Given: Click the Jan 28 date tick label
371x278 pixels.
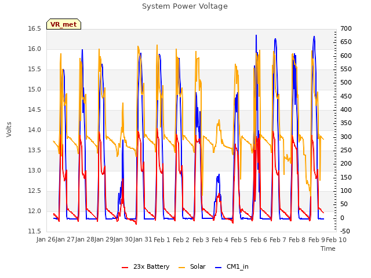Looking at the screenshot, I should pyautogui.click(x=85, y=240).
